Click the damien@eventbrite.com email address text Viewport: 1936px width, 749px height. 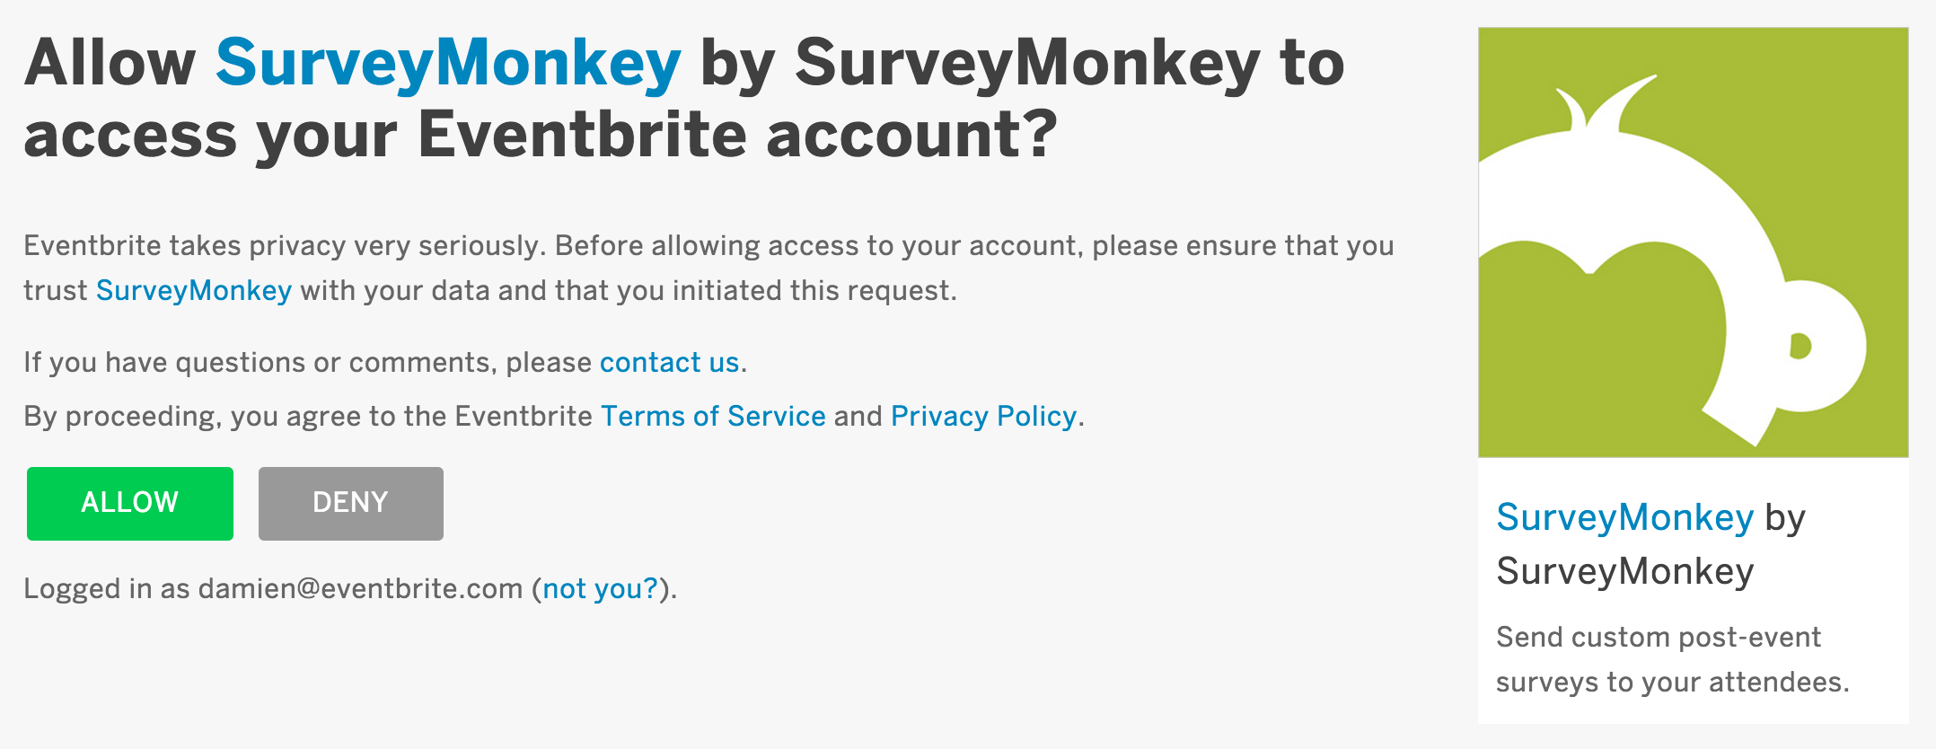360,589
